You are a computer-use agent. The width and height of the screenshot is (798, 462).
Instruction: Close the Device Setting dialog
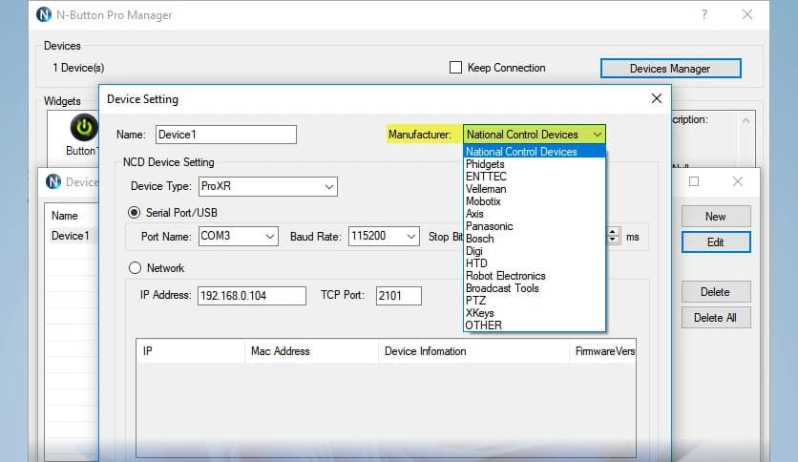(x=656, y=98)
